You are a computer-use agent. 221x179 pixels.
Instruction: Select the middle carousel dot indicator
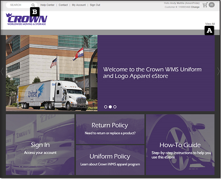(110, 107)
